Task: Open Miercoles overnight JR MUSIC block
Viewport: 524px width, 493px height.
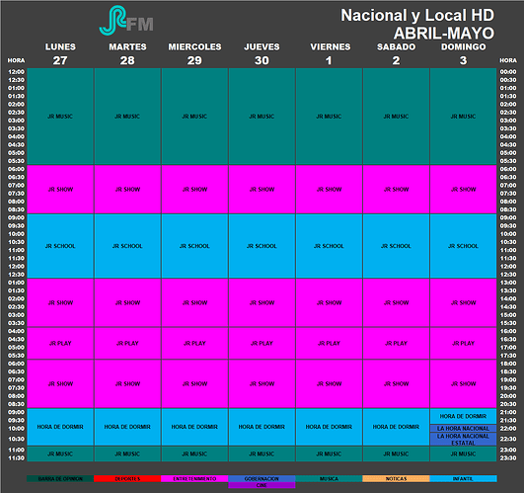Action: 194,117
